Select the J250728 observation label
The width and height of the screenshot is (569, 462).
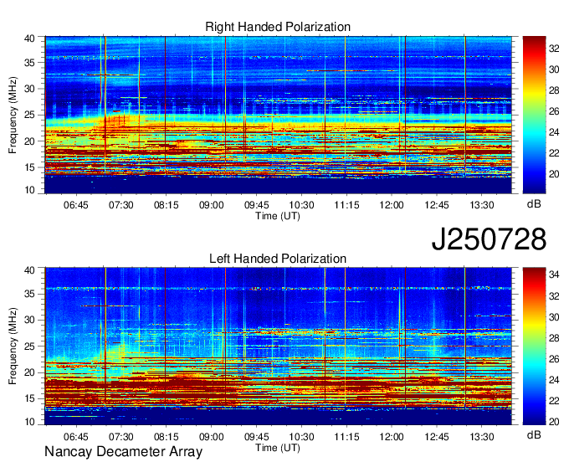tap(489, 239)
